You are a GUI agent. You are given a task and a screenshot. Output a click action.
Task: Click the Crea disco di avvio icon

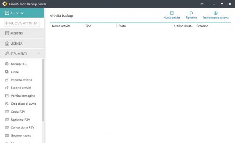pos(7,104)
